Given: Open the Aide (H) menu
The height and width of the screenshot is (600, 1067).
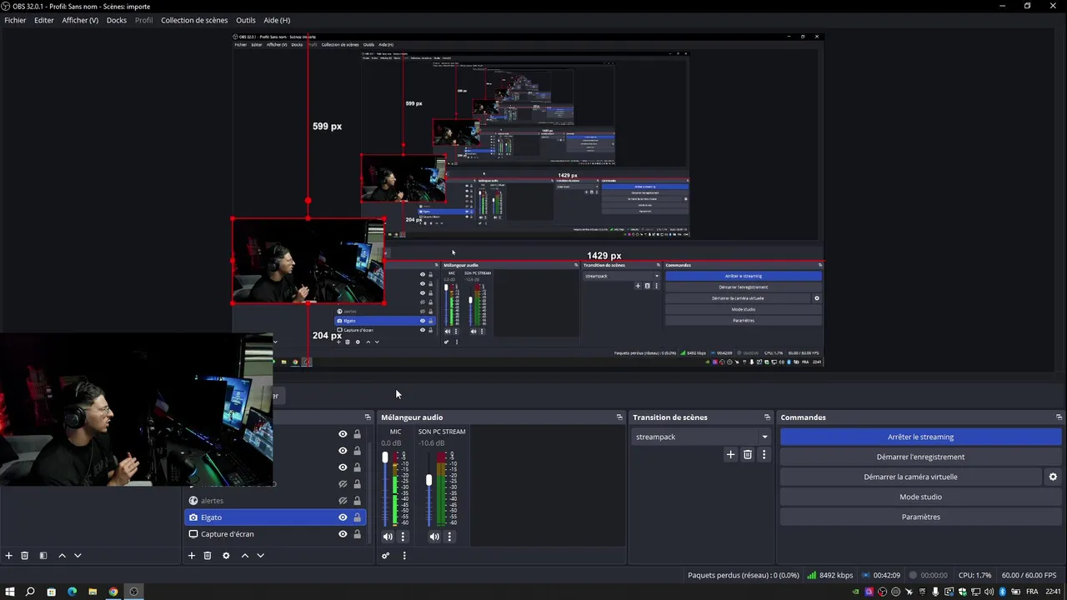Looking at the screenshot, I should click(277, 20).
